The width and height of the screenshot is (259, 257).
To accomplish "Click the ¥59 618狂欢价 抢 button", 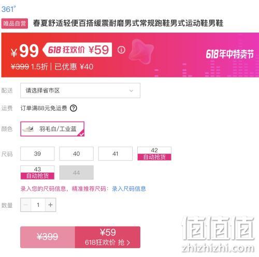I will (x=108, y=237).
